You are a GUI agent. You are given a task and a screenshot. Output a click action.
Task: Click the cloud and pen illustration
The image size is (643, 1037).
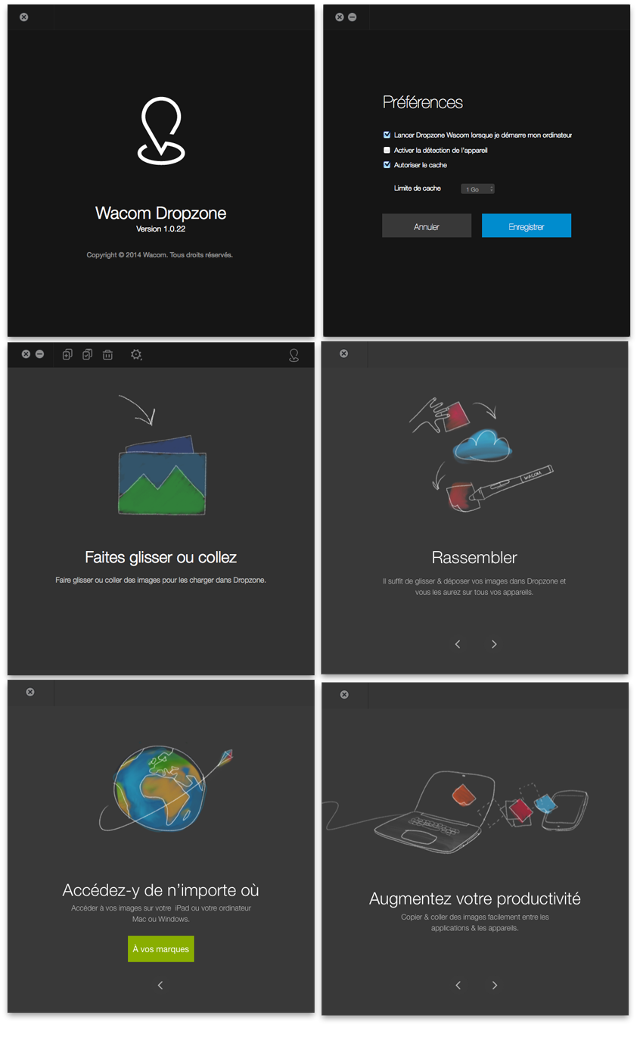pos(480,454)
